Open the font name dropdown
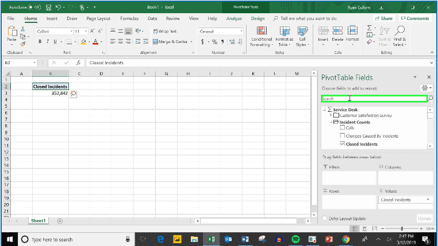This screenshot has width=438, height=246. [x=71, y=31]
